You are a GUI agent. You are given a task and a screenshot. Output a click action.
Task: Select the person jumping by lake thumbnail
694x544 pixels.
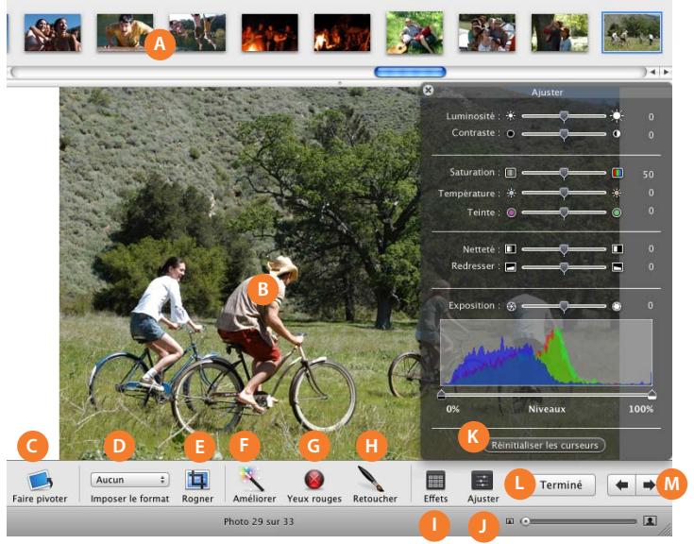(197, 32)
